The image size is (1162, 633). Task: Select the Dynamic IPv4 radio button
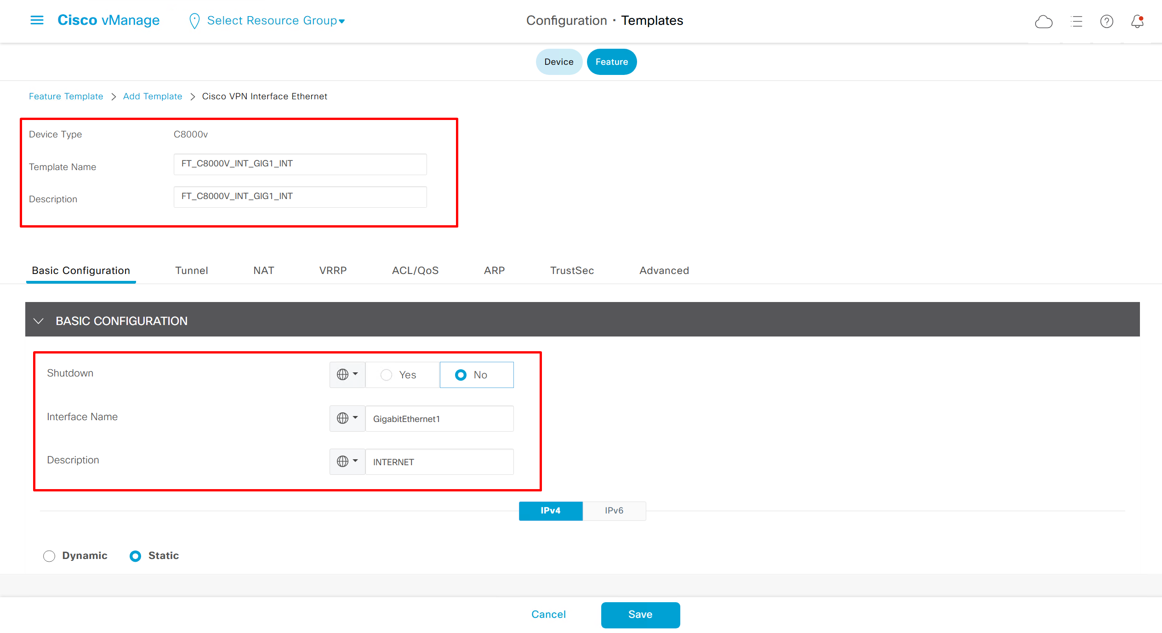coord(49,556)
